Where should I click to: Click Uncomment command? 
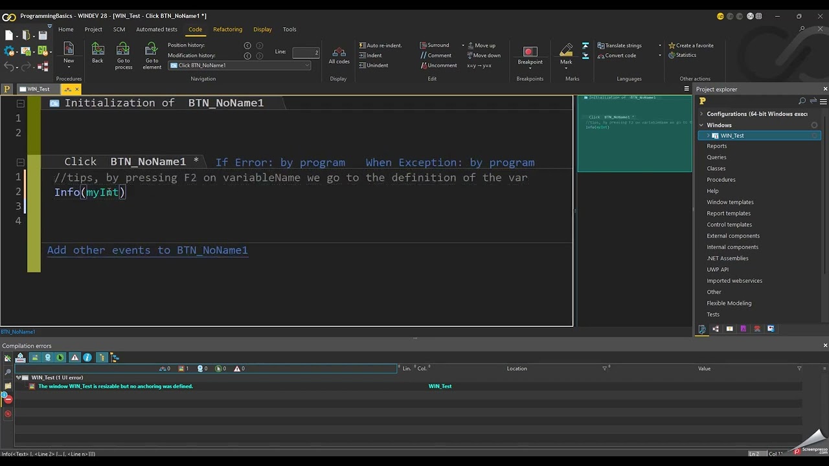(438, 65)
